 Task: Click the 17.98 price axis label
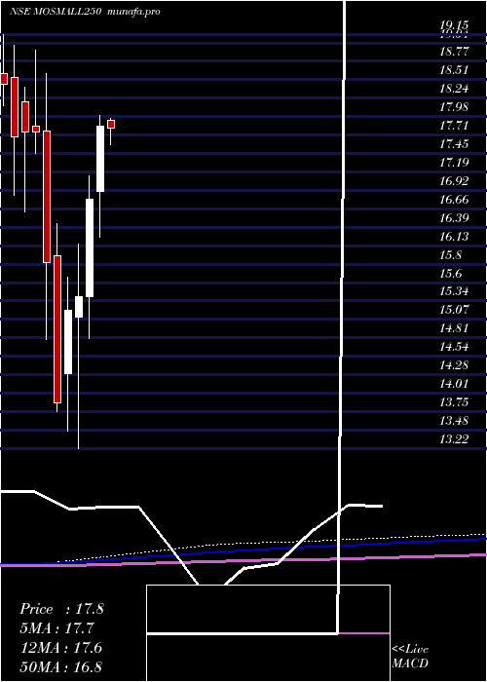click(454, 107)
